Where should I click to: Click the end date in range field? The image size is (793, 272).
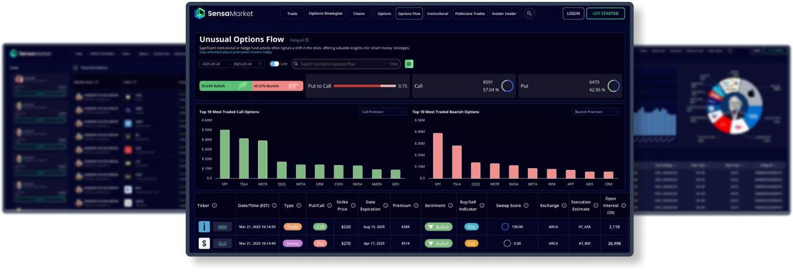pos(243,64)
